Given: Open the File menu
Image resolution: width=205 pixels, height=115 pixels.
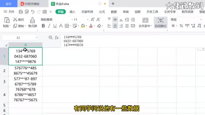Looking at the screenshot, I should (9, 12).
